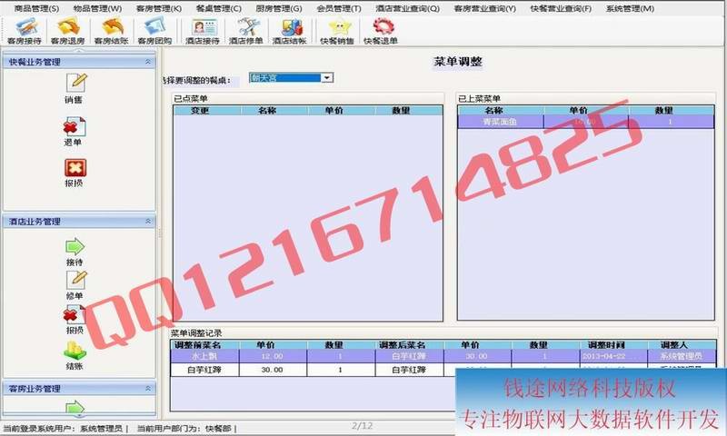
Task: Click the 变更 column header in 已点菜单
Action: [x=207, y=110]
